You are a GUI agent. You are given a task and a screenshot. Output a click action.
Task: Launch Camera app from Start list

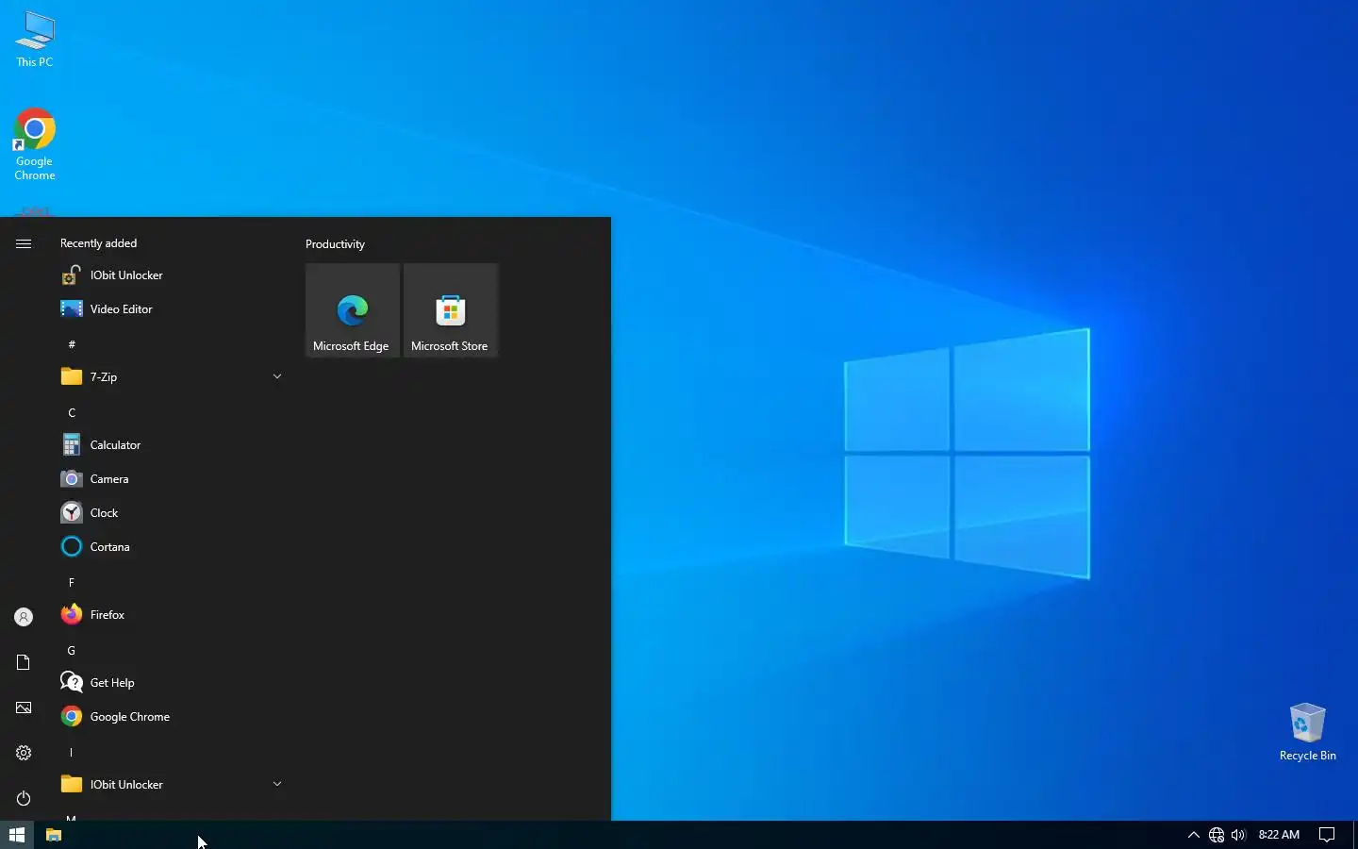[x=170, y=479]
